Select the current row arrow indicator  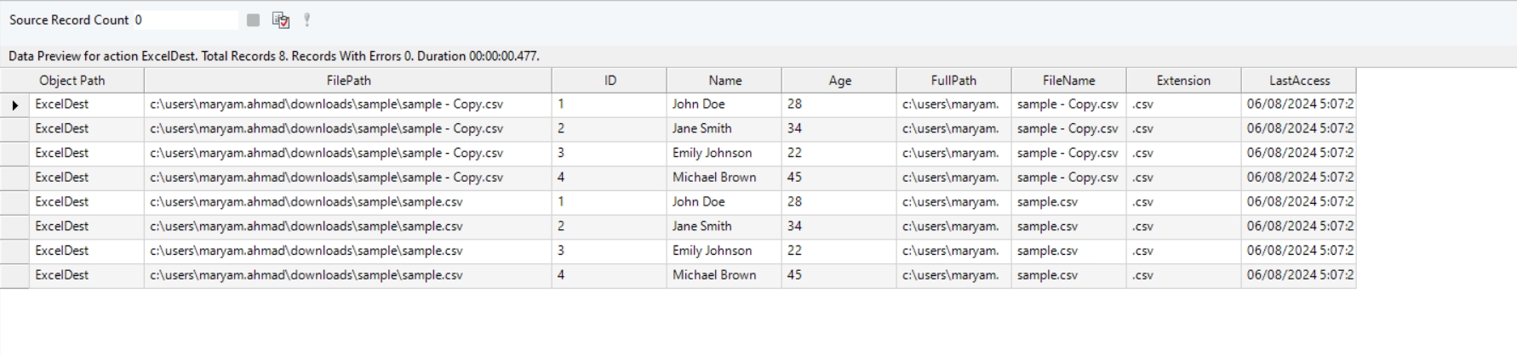coord(14,105)
